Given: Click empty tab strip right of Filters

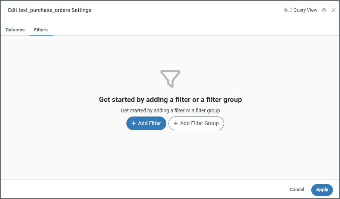Looking at the screenshot, I should (x=186, y=29).
